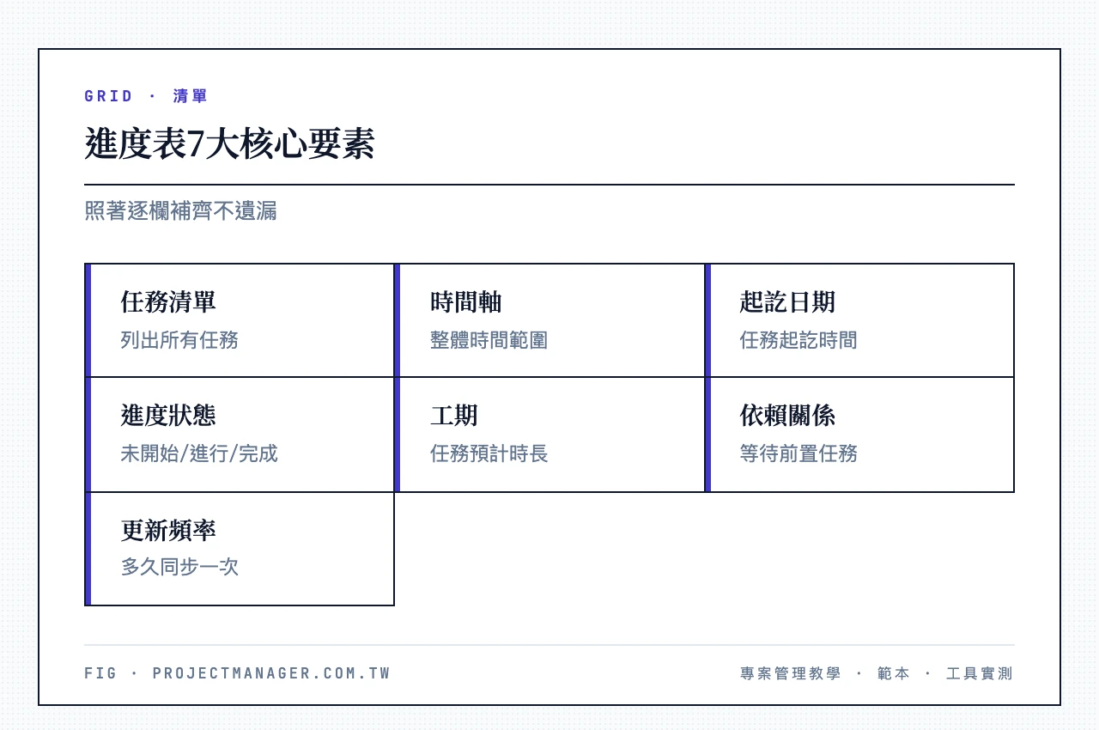Viewport: 1099px width, 730px height.
Task: Select the 任務清單 card title
Action: [168, 302]
